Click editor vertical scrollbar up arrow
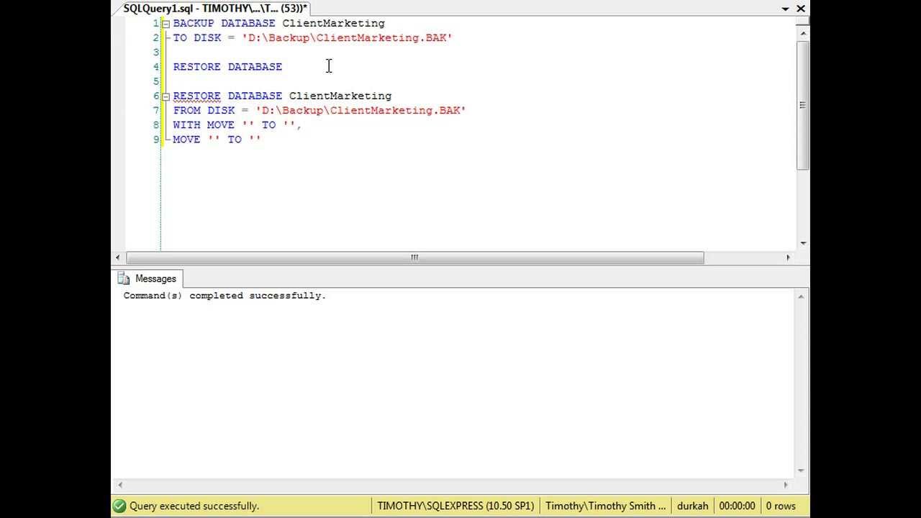This screenshot has width=921, height=518. click(803, 32)
